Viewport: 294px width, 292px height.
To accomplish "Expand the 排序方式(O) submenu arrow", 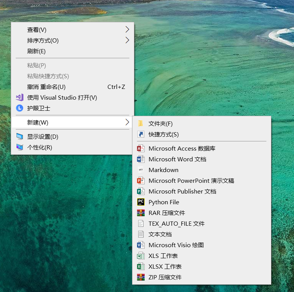I will [x=127, y=40].
